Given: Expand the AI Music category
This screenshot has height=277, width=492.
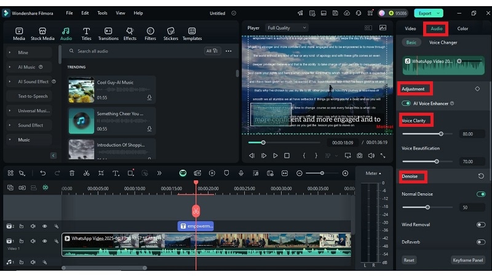Looking at the screenshot, I should 9,67.
